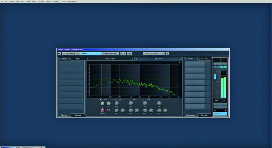Click the green EQ preset triangle icon
Screen dimensions: 272x148
180,63
